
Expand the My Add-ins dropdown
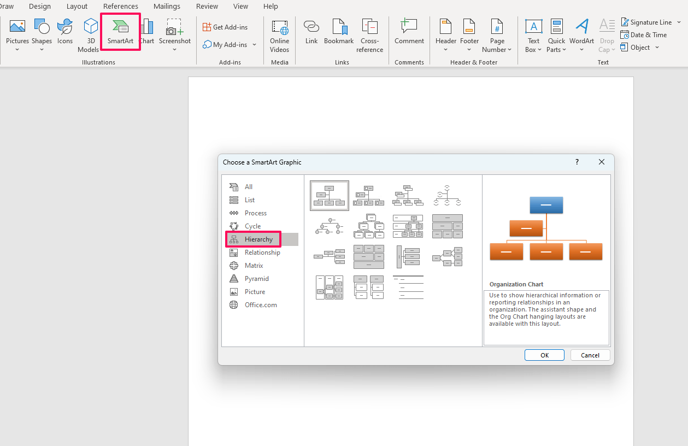pos(255,45)
